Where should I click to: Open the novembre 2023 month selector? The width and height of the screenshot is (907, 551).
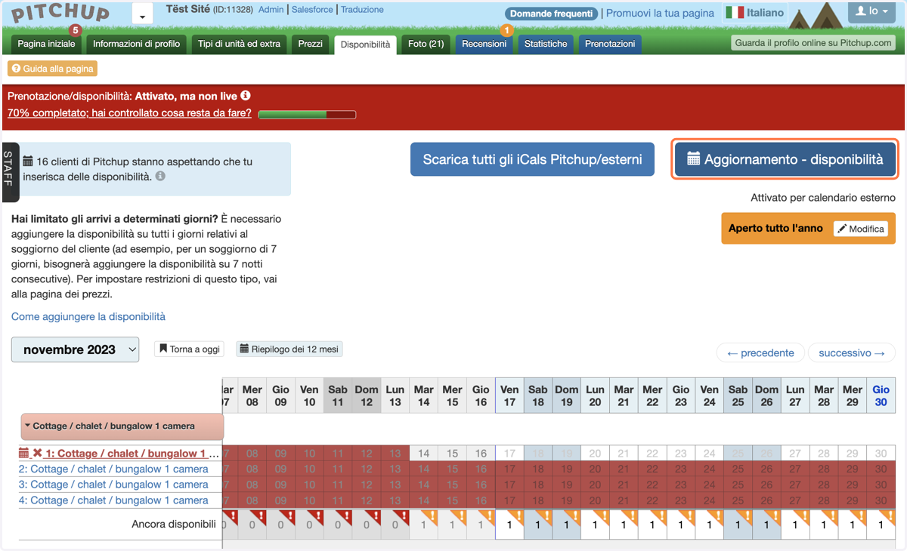[75, 349]
